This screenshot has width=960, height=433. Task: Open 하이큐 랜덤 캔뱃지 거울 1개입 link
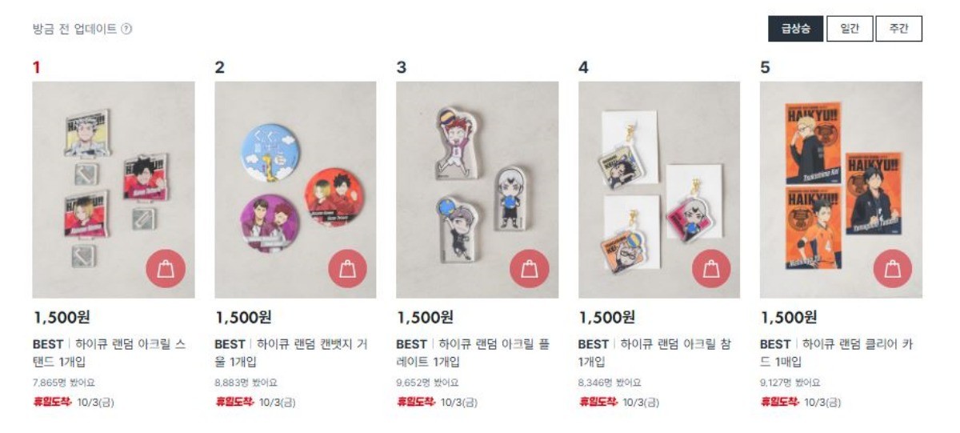tap(291, 352)
